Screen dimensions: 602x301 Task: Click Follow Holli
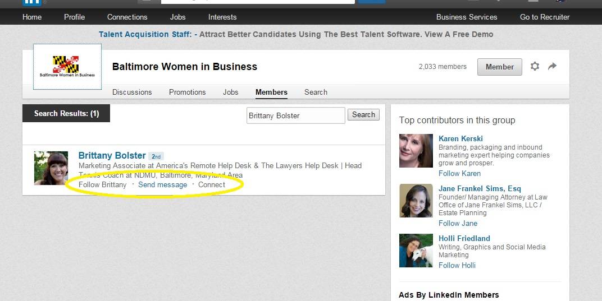457,265
